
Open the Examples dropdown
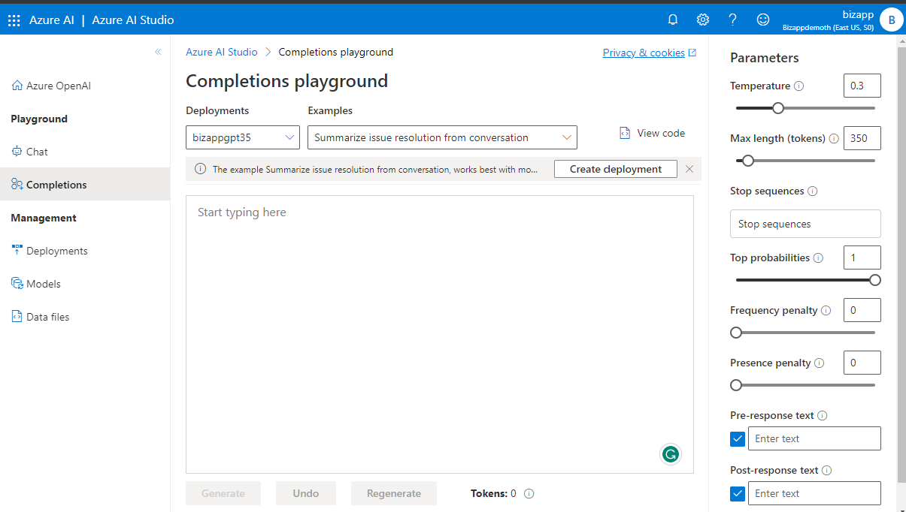442,137
